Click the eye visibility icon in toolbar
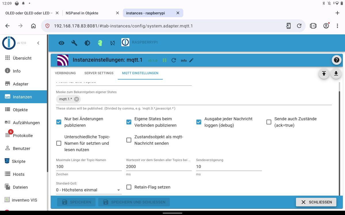 61,43
